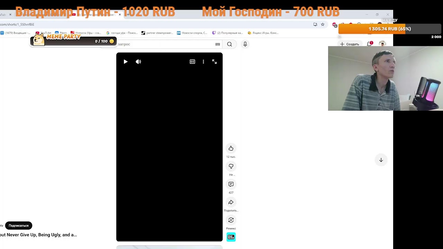443x249 pixels.
Task: Open the Новости спорта bookmark
Action: (192, 33)
